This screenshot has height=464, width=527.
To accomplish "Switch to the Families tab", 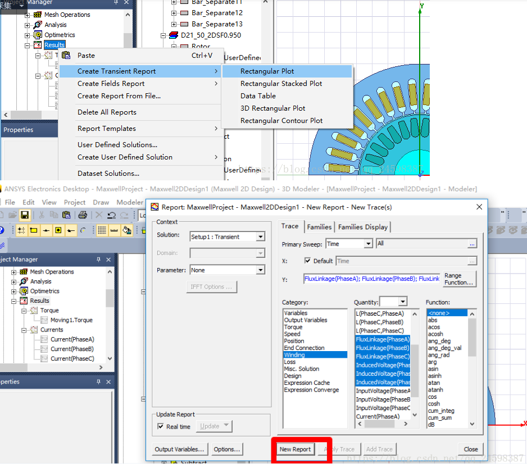I will pyautogui.click(x=319, y=226).
